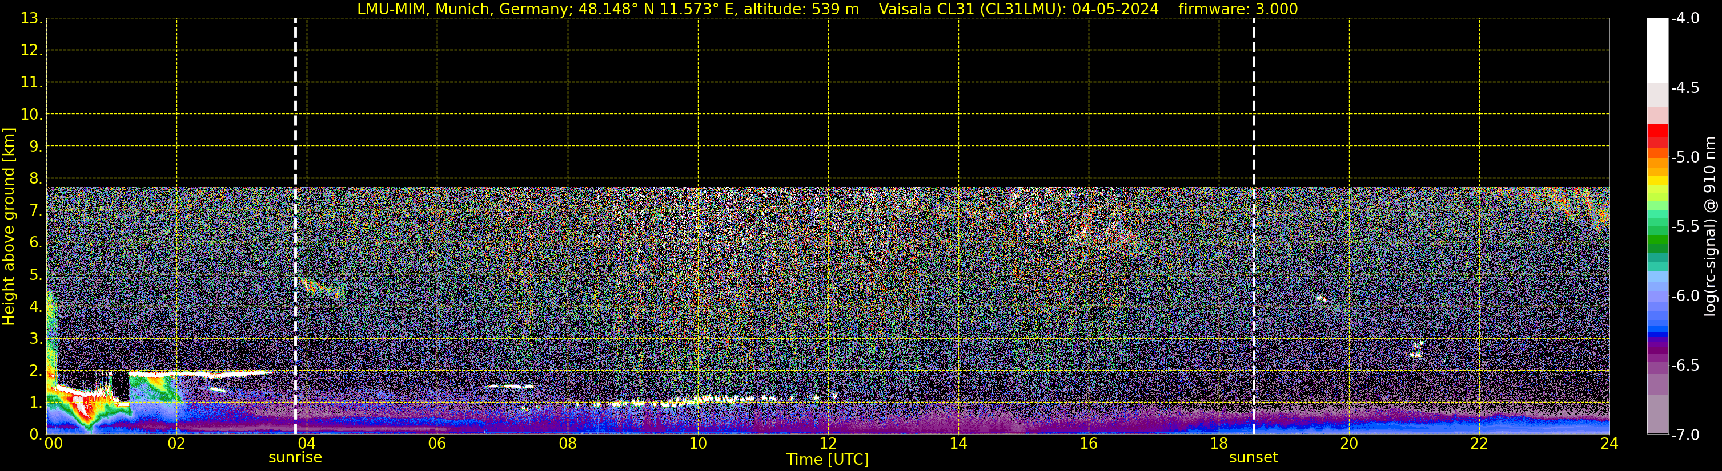The image size is (1722, 471).
Task: Click the -7.0 colorbar tick label
Action: tap(1684, 435)
